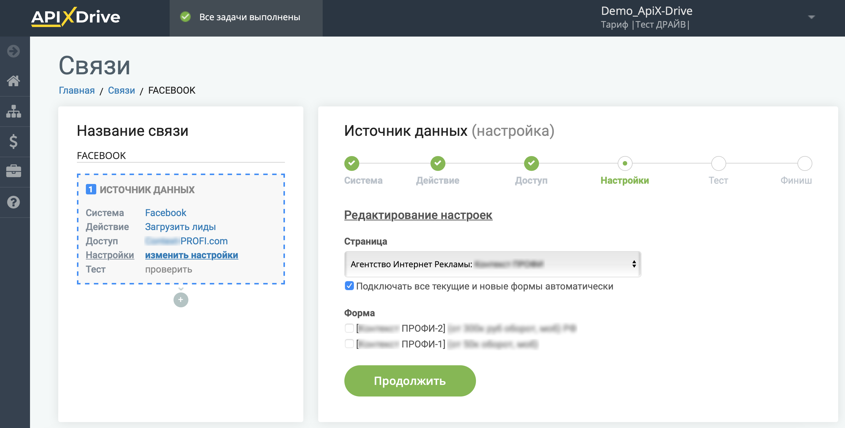Go to the Доступ step
Screen dimensions: 845x428
[x=531, y=163]
